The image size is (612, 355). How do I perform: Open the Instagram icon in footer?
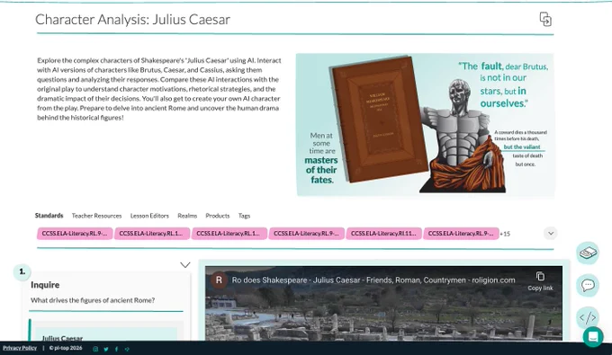[x=95, y=349]
